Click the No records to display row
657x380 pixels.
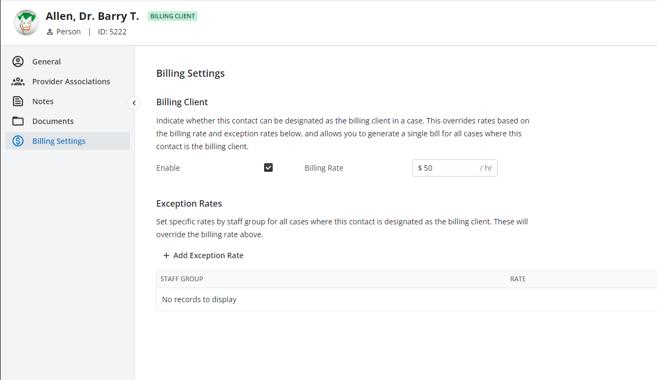406,299
